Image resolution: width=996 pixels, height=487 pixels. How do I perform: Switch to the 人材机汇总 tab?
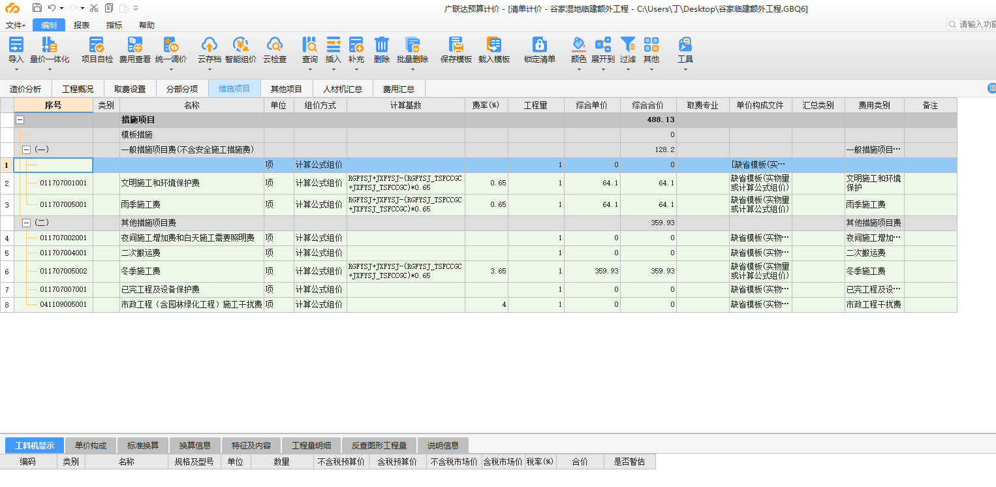pos(344,89)
